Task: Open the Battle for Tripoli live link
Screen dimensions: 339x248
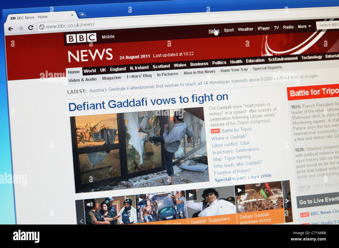Action: (237, 130)
